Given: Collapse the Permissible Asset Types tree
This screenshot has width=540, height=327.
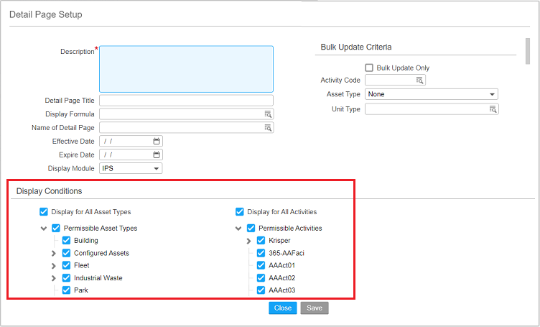Looking at the screenshot, I should (45, 229).
